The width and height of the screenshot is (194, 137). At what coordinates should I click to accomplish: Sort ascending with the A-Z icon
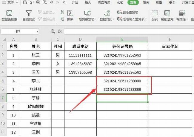pos(62,12)
